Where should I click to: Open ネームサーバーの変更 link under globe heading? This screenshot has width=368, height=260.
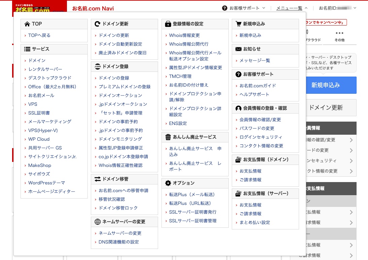pos(120,233)
